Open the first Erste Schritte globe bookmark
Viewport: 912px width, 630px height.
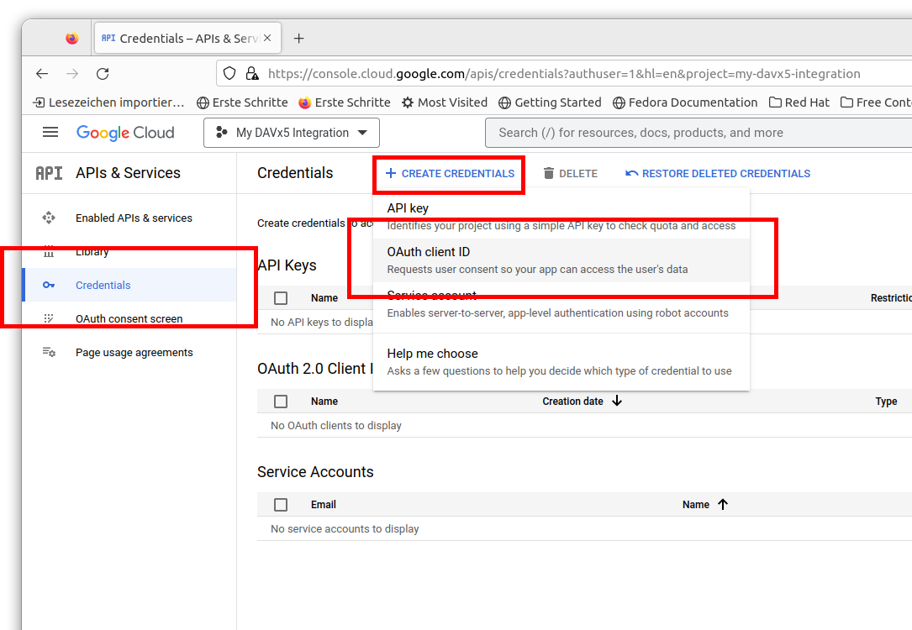[242, 102]
